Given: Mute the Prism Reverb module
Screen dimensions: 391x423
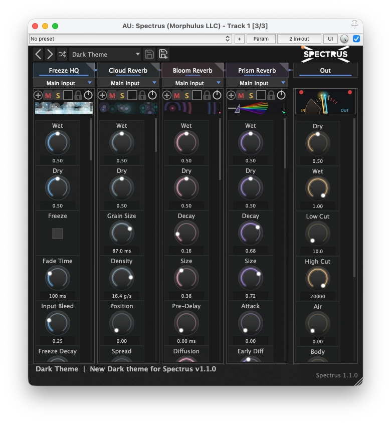Looking at the screenshot, I should 241,96.
